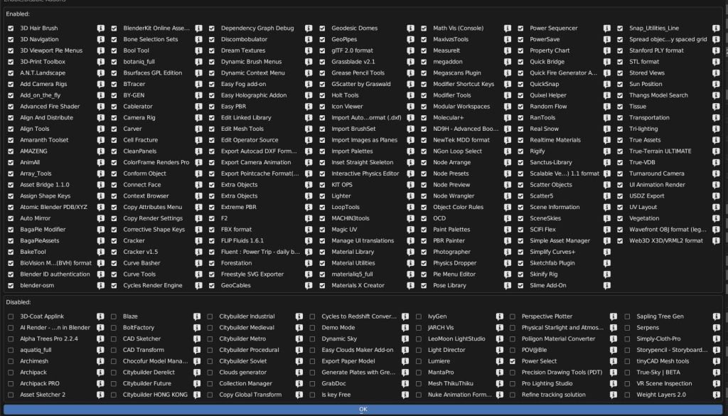This screenshot has width=728, height=416.
Task: Enable Precision Drawing Tools (PDT) checkbox
Action: 513,373
